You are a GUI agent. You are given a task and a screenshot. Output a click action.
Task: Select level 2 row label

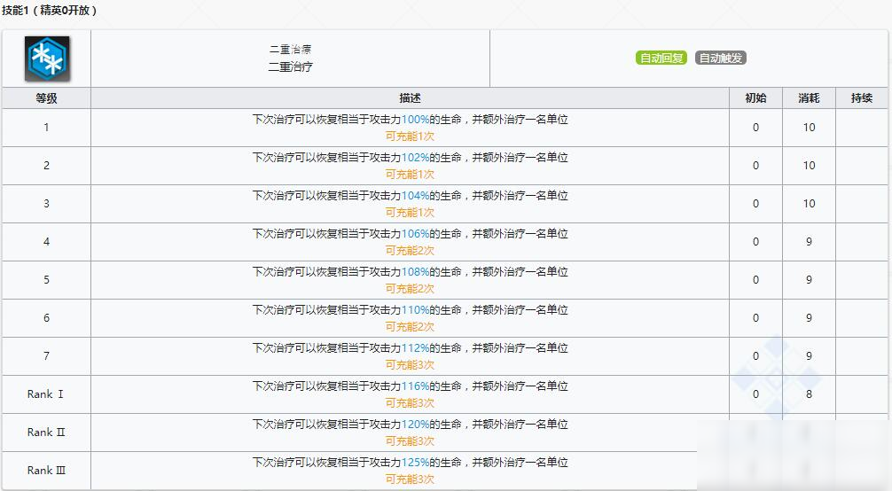[x=46, y=166]
